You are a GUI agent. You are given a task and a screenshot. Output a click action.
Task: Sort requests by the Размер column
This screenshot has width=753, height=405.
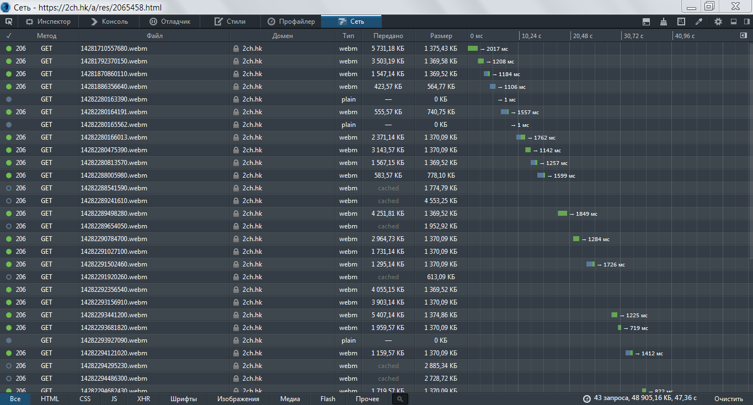point(441,36)
